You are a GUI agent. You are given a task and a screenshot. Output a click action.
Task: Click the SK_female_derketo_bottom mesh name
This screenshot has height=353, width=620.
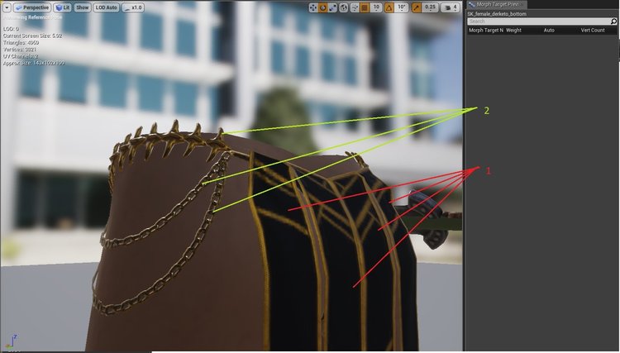[x=497, y=14]
